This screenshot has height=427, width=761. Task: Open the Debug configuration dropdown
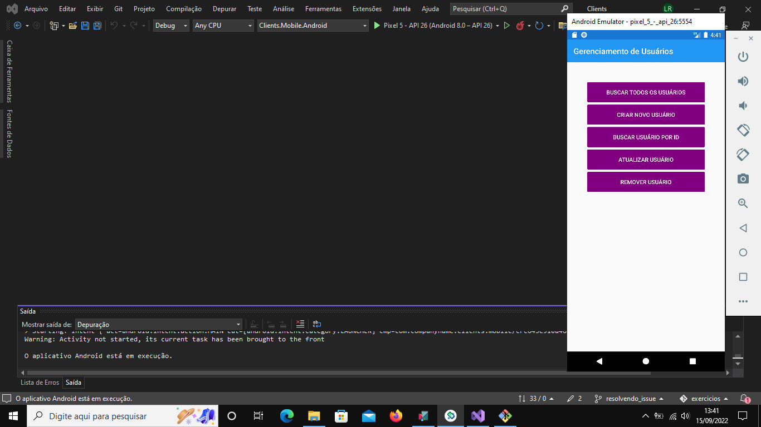pyautogui.click(x=170, y=25)
